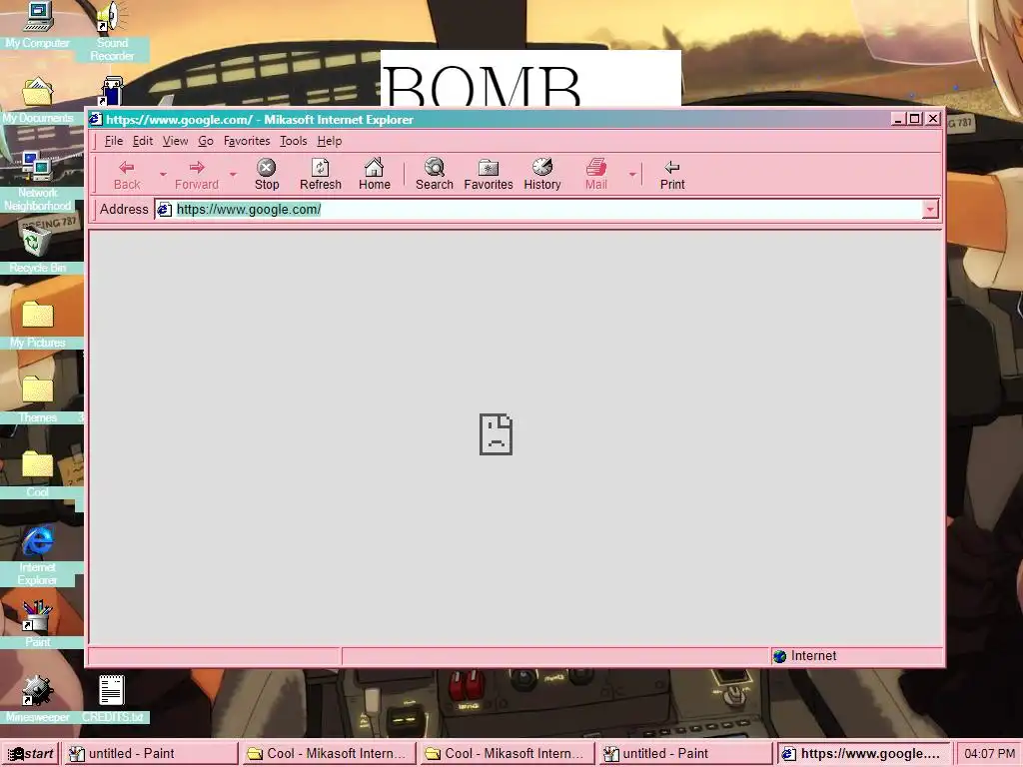The width and height of the screenshot is (1023, 767).
Task: Print the current page
Action: [x=672, y=174]
